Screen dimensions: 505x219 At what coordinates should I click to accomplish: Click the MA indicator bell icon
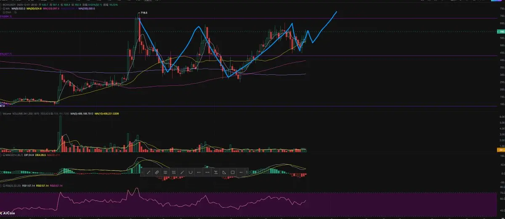[x=4, y=8]
